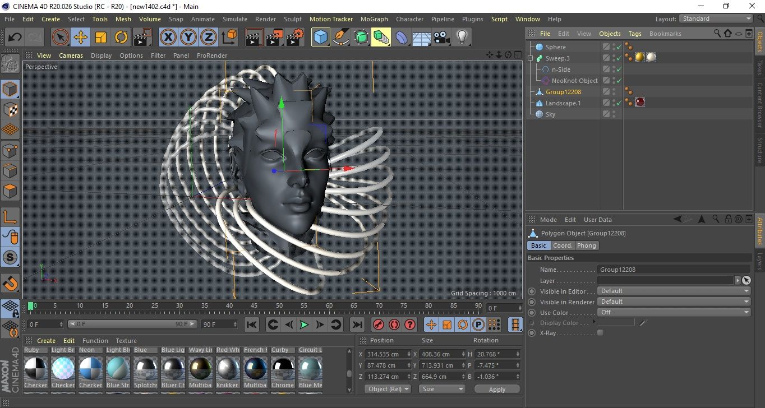Viewport: 765px width, 408px height.
Task: Open the Size mode dropdown
Action: tap(443, 389)
